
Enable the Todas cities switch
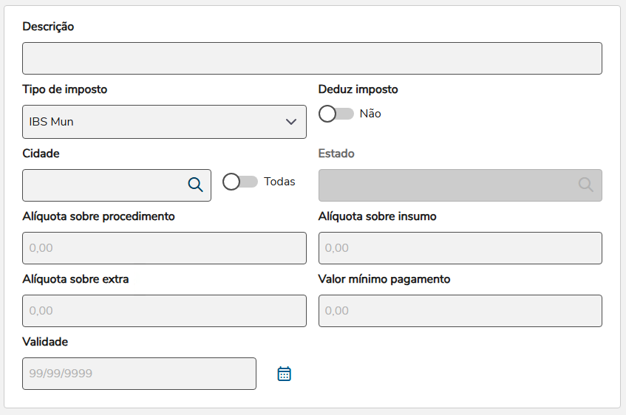pyautogui.click(x=240, y=182)
